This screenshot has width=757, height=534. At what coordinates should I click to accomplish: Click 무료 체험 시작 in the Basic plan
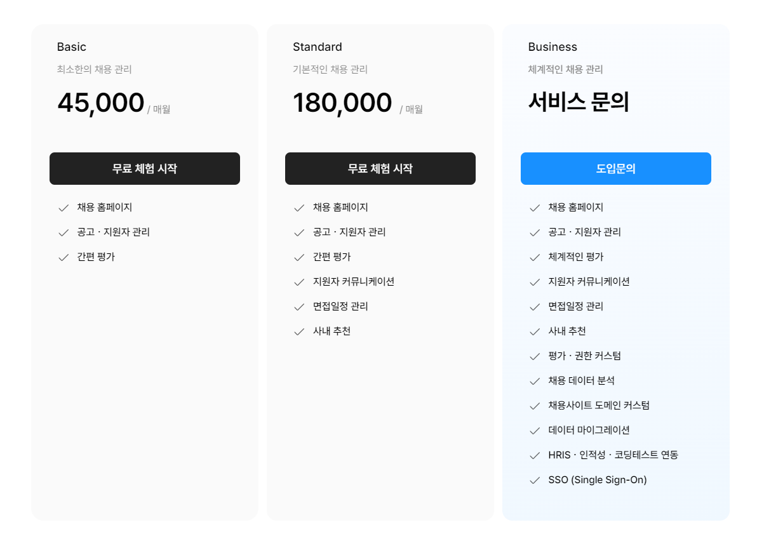(145, 168)
